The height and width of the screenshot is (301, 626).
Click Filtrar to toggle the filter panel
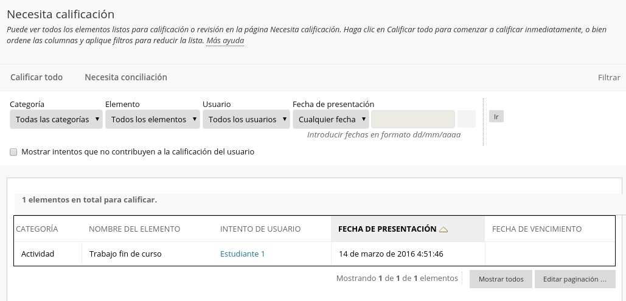(x=608, y=78)
